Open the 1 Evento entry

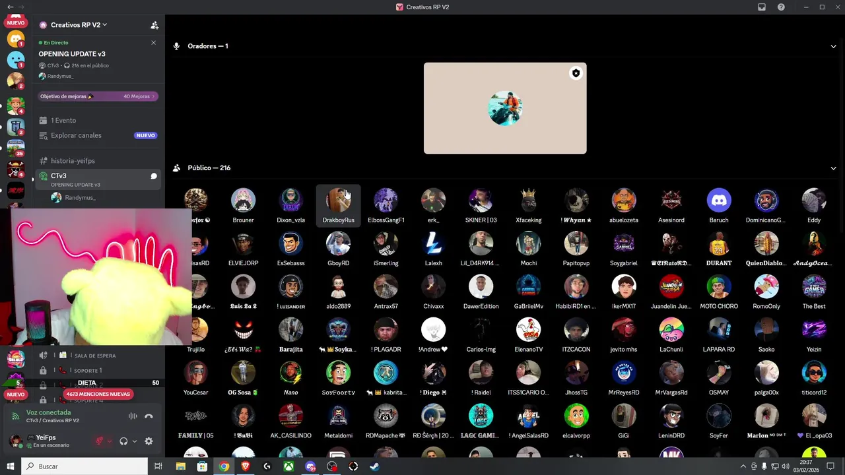(98, 121)
